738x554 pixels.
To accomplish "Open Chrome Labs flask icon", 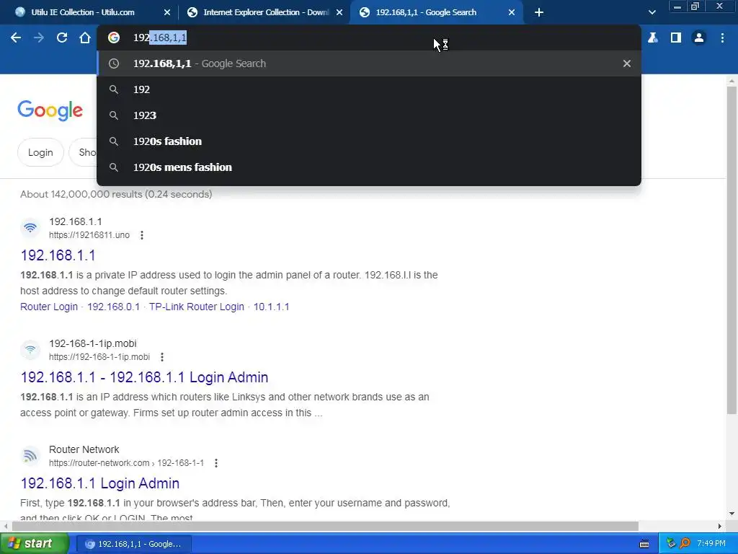I will pyautogui.click(x=653, y=38).
